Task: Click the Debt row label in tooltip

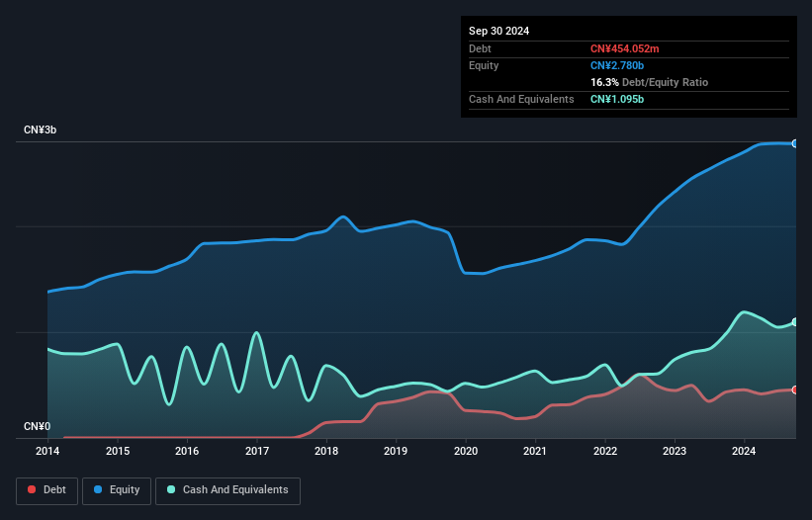Action: point(480,48)
